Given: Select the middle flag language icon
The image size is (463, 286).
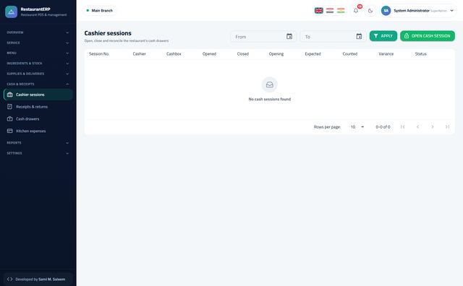Looking at the screenshot, I should (x=330, y=11).
